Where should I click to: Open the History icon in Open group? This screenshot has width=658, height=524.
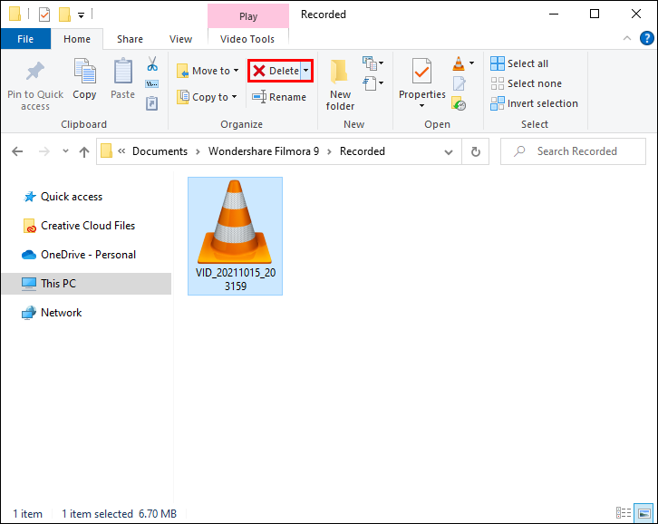coord(459,103)
